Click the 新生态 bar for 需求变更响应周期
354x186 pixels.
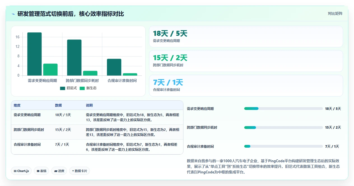tap(50, 70)
